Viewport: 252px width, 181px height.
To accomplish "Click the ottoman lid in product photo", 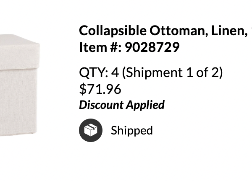I will pos(20,52).
